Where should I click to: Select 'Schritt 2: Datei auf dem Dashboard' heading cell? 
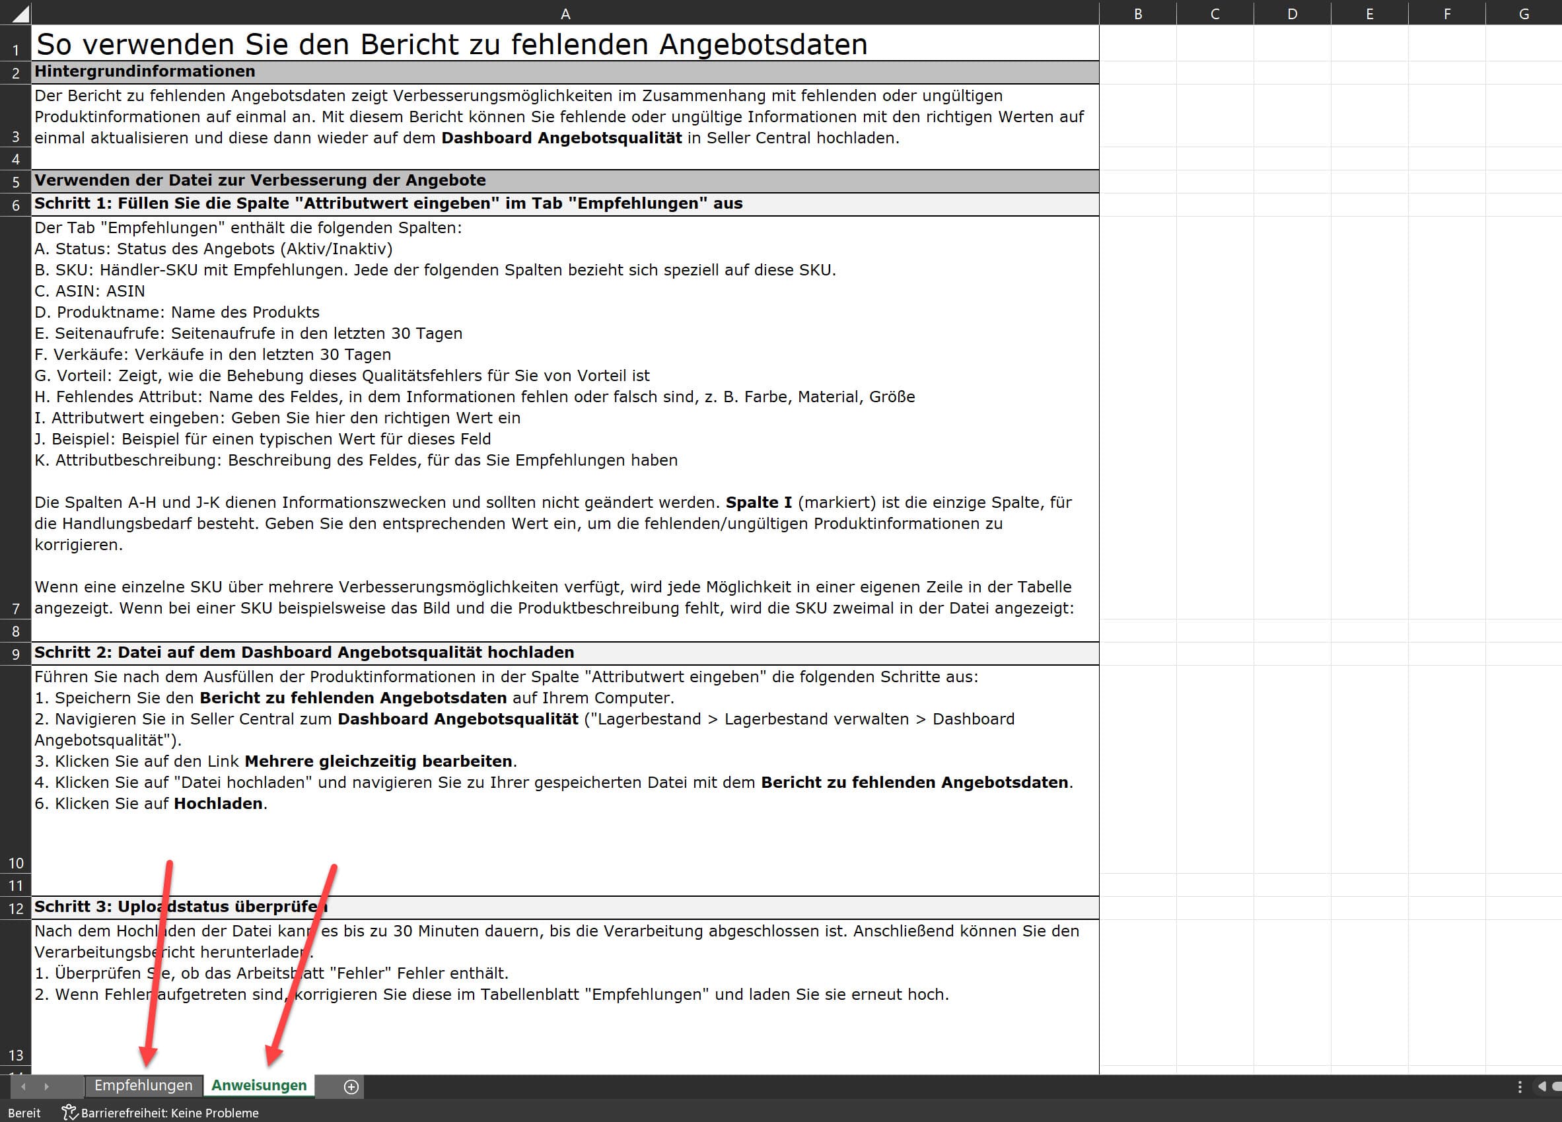click(565, 654)
